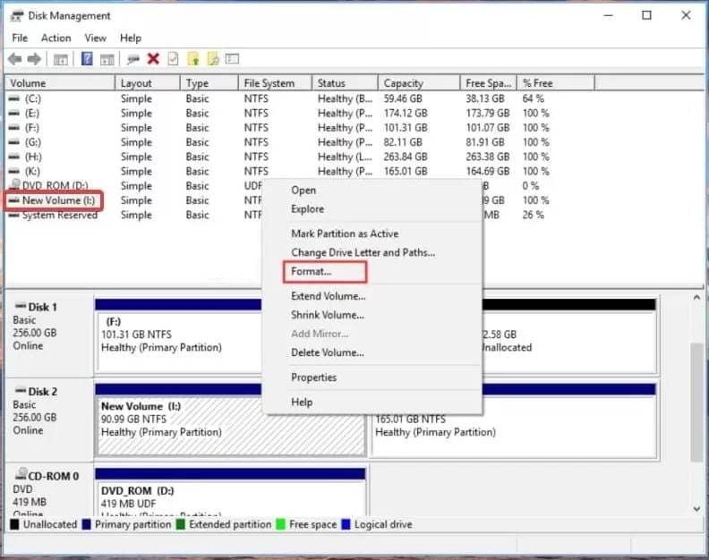Open the File menu
This screenshot has height=560, width=709.
(20, 38)
